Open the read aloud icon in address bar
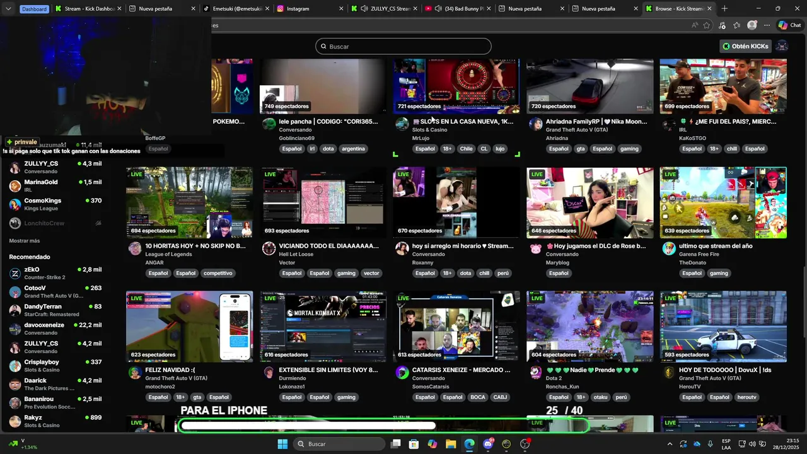Screen dimensions: 807x454 pyautogui.click(x=694, y=25)
